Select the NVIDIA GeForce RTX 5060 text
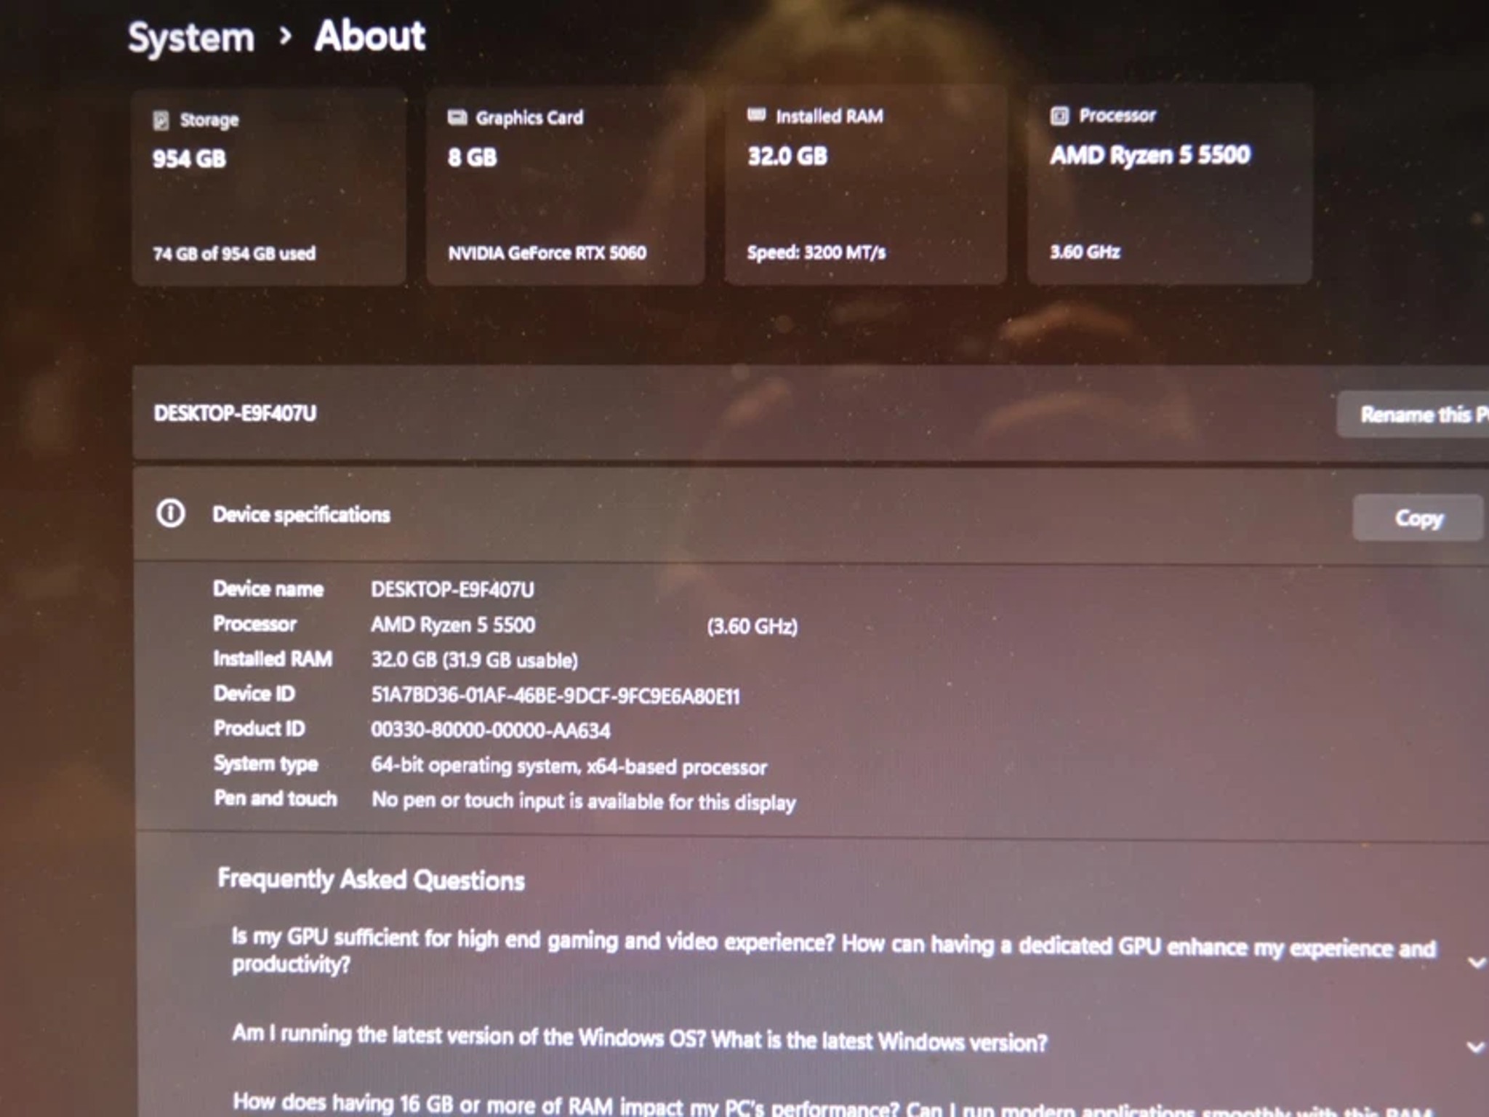Image resolution: width=1489 pixels, height=1117 pixels. (547, 252)
